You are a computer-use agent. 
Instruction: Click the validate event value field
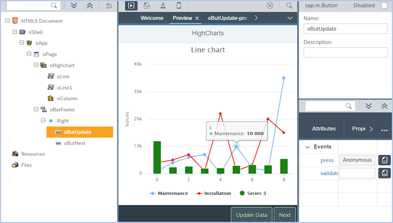[357, 173]
